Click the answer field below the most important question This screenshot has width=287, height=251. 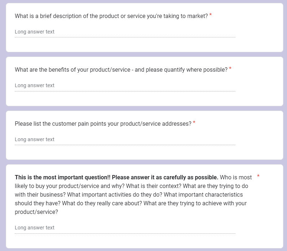click(x=125, y=228)
